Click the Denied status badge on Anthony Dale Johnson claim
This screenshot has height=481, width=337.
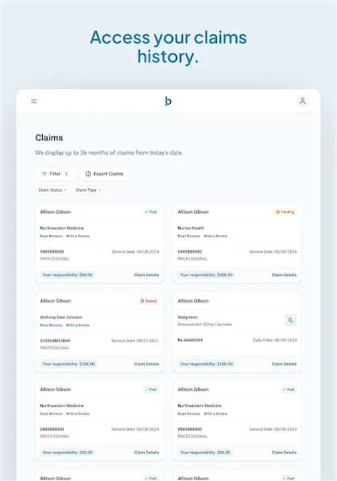[149, 301]
